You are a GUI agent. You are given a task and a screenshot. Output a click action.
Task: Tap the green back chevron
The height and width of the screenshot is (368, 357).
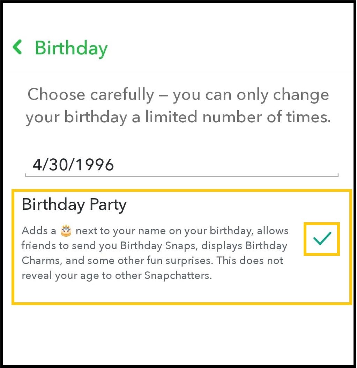coord(17,47)
